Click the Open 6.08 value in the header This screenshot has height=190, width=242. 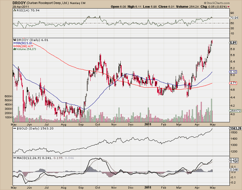click(118, 7)
